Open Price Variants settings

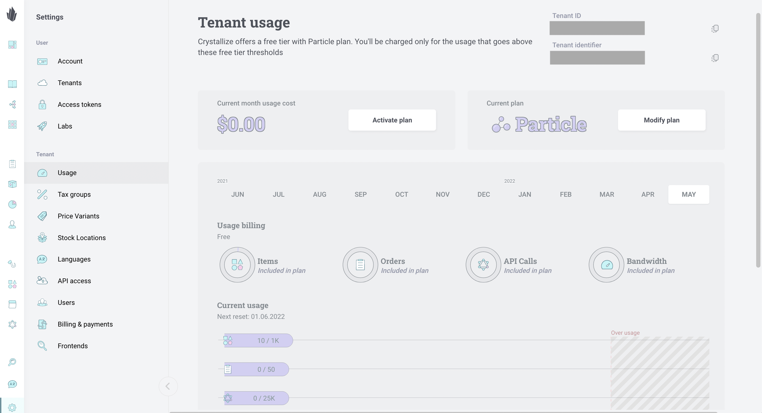point(96,216)
